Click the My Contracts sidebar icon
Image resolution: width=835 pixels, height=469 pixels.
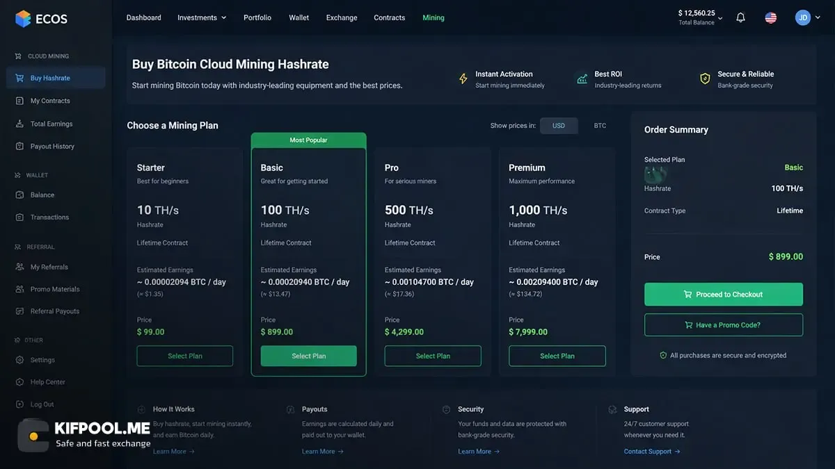19,101
